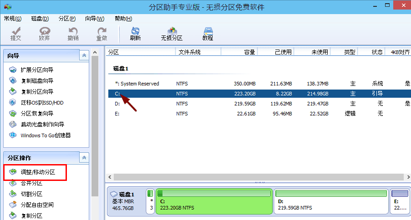Screen dimensions: 411x220
Task: Click the 扩展分区向导 icon
Action: pyautogui.click(x=13, y=70)
